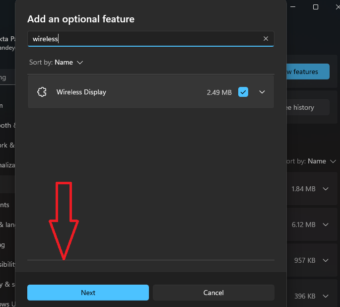Open Accounts in the left sidebar

pos(5,205)
